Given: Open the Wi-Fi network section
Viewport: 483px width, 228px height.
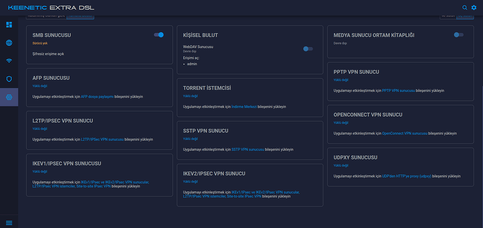Looking at the screenshot, I should coord(9,61).
